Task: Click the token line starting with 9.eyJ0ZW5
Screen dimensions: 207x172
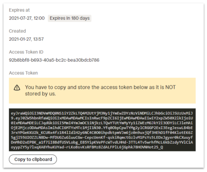Action: coord(102,118)
